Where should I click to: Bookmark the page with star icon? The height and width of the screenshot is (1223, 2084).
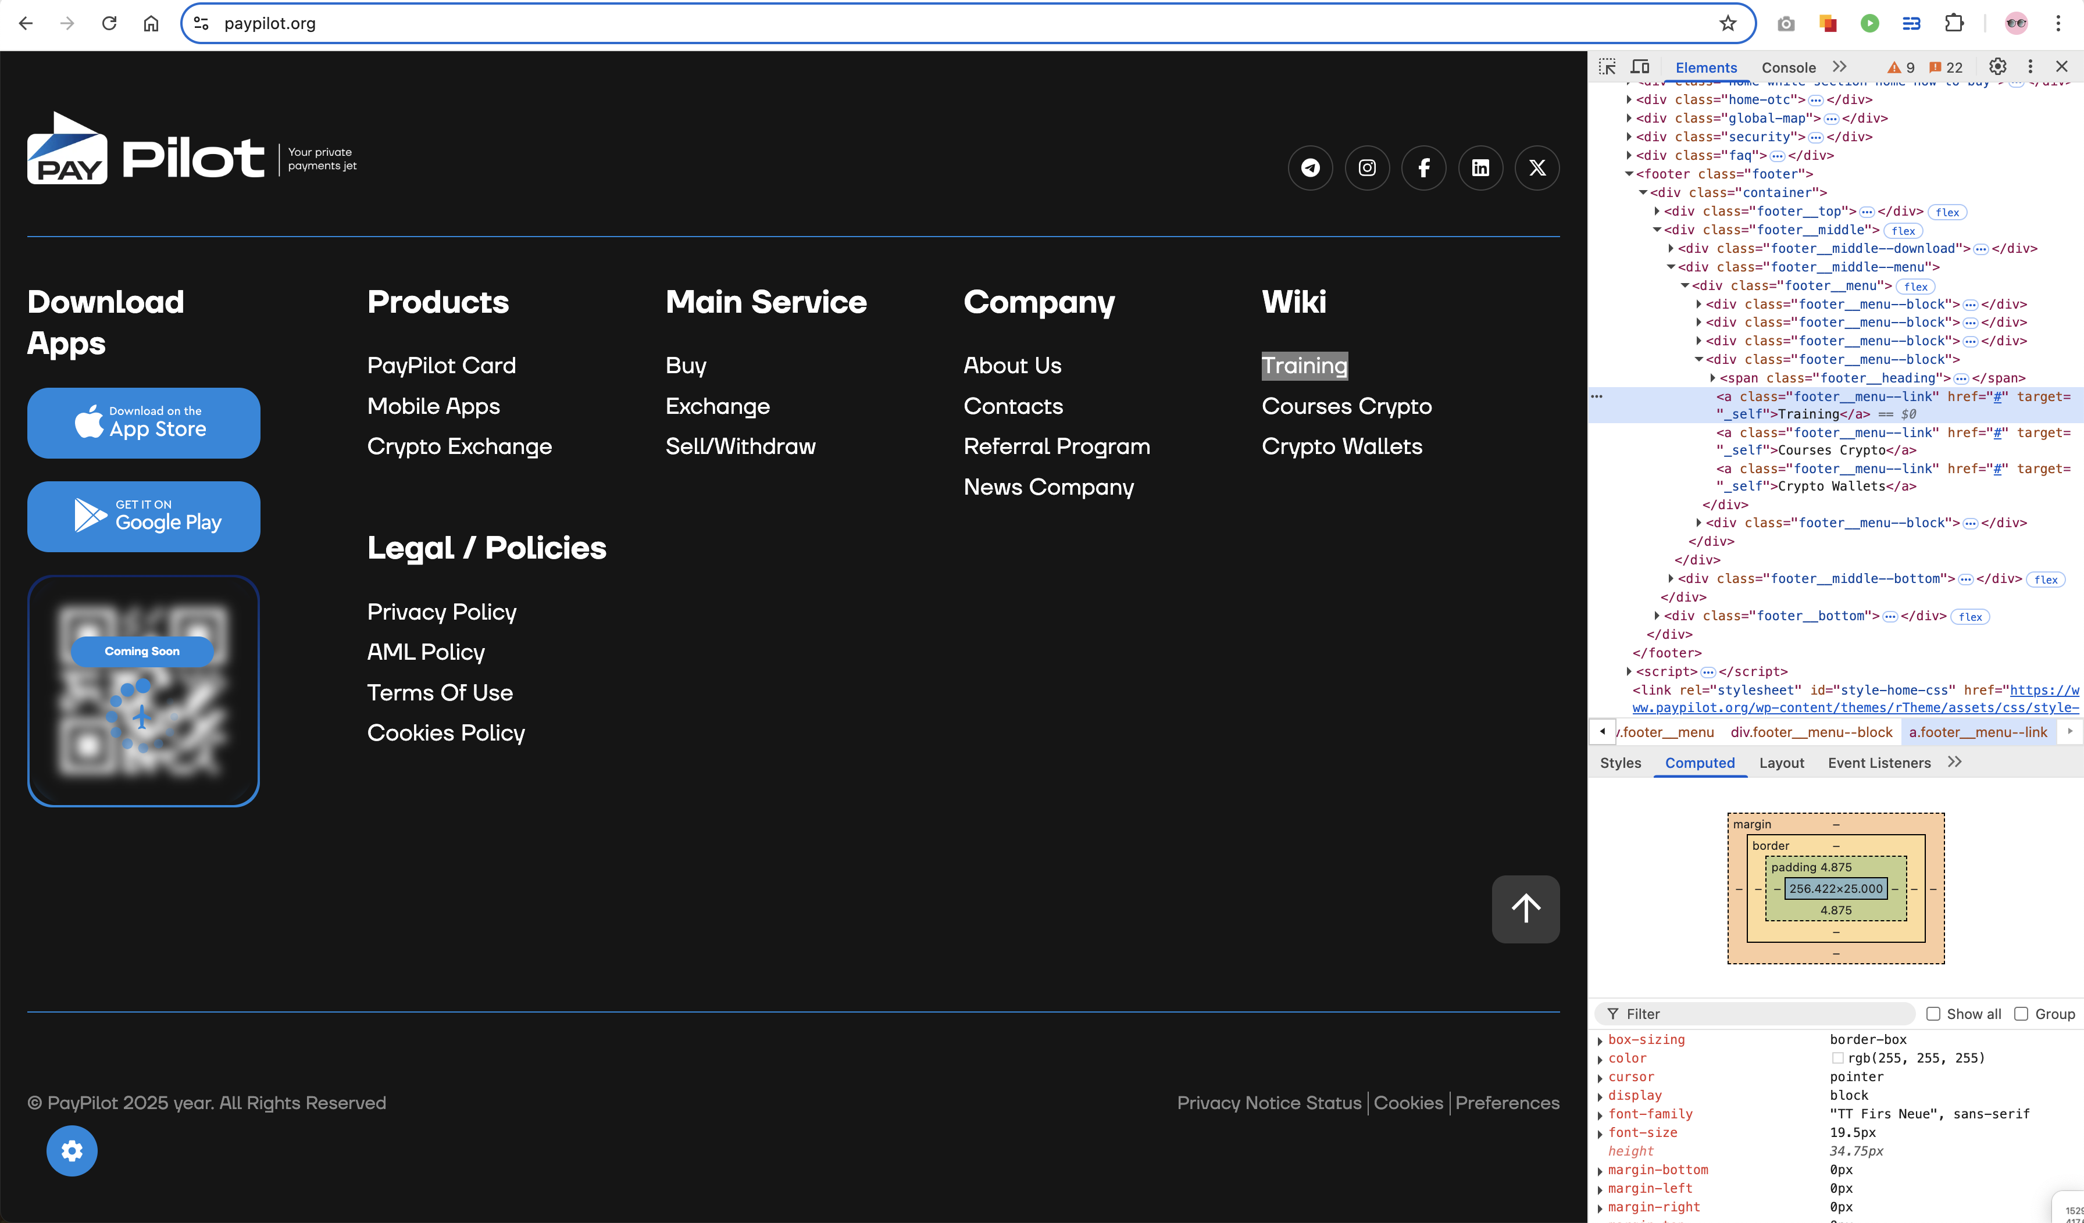click(1728, 23)
